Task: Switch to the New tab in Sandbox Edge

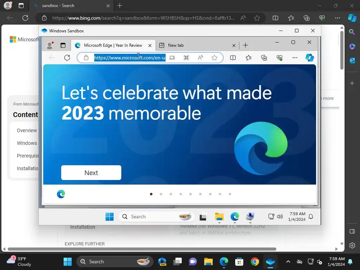Action: pos(198,45)
